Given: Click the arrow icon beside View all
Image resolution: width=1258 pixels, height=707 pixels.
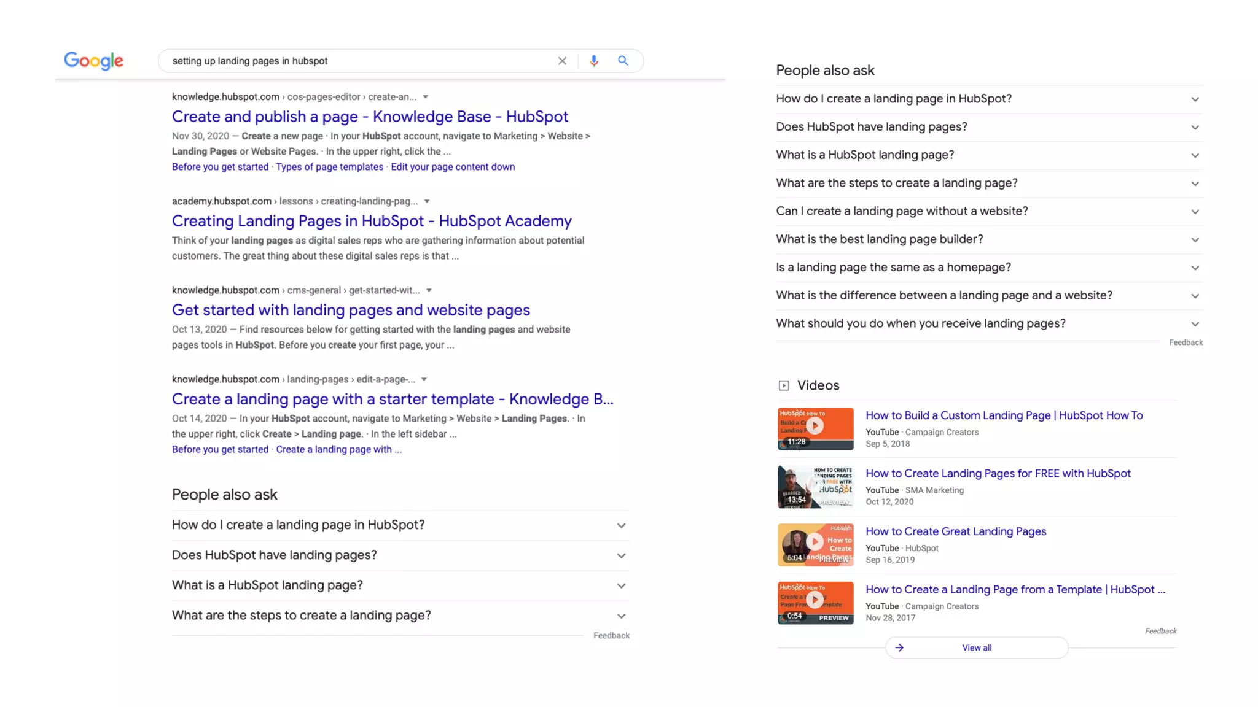Looking at the screenshot, I should (x=899, y=647).
